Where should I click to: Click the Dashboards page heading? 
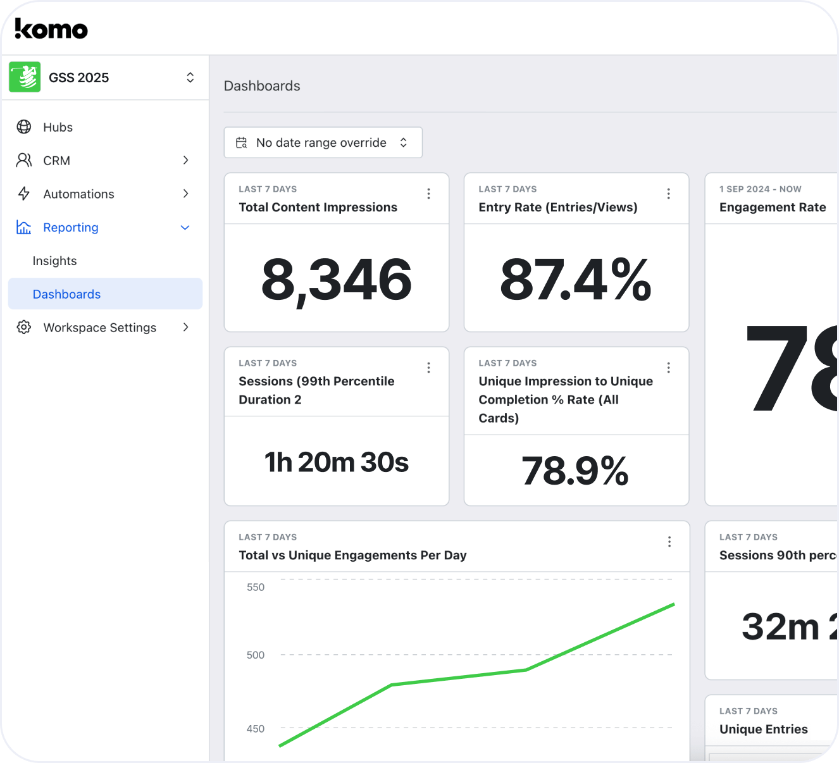[x=262, y=86]
